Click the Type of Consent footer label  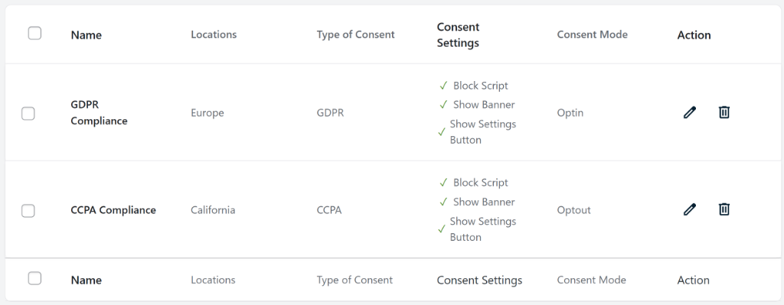point(354,280)
